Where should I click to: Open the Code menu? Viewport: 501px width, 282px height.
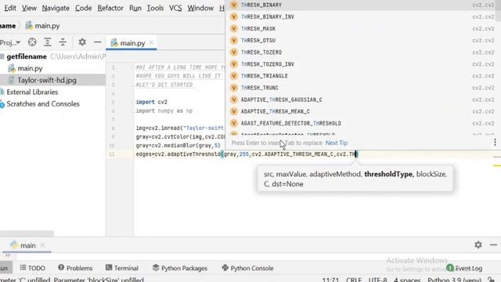(x=84, y=8)
